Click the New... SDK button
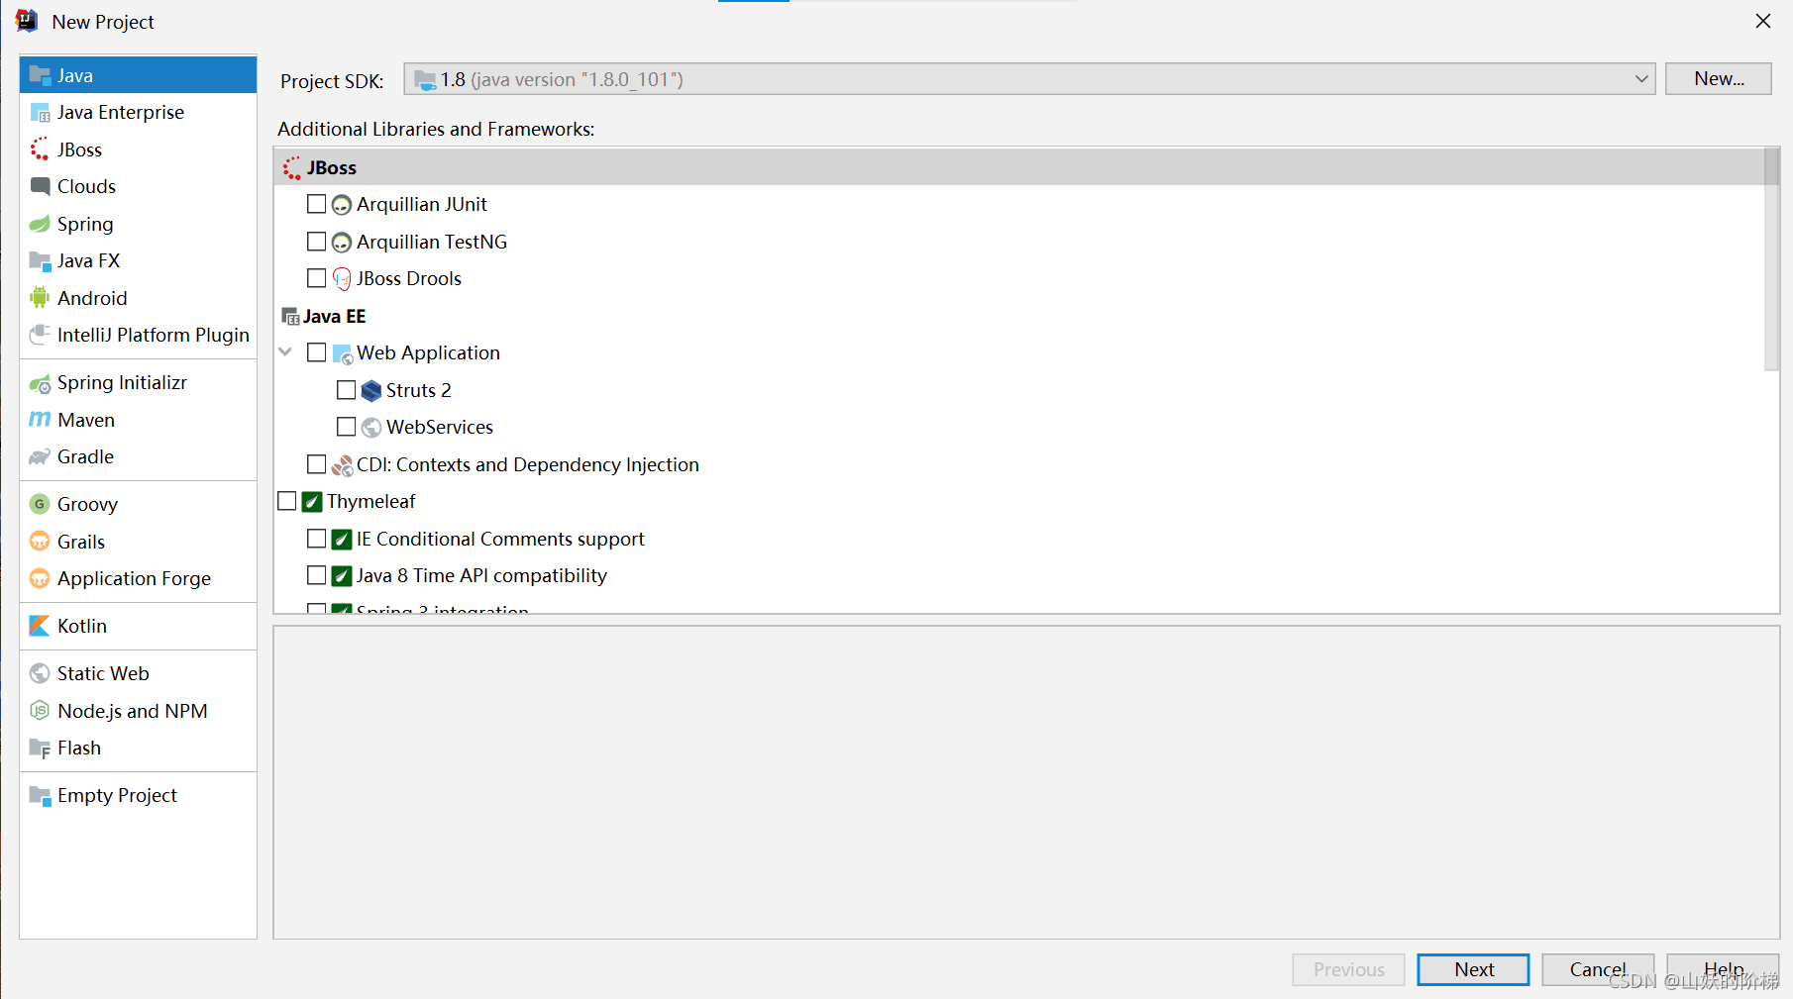Image resolution: width=1793 pixels, height=999 pixels. click(1719, 79)
